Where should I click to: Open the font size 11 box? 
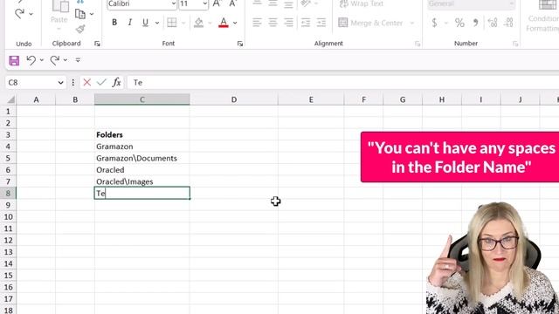coord(193,3)
